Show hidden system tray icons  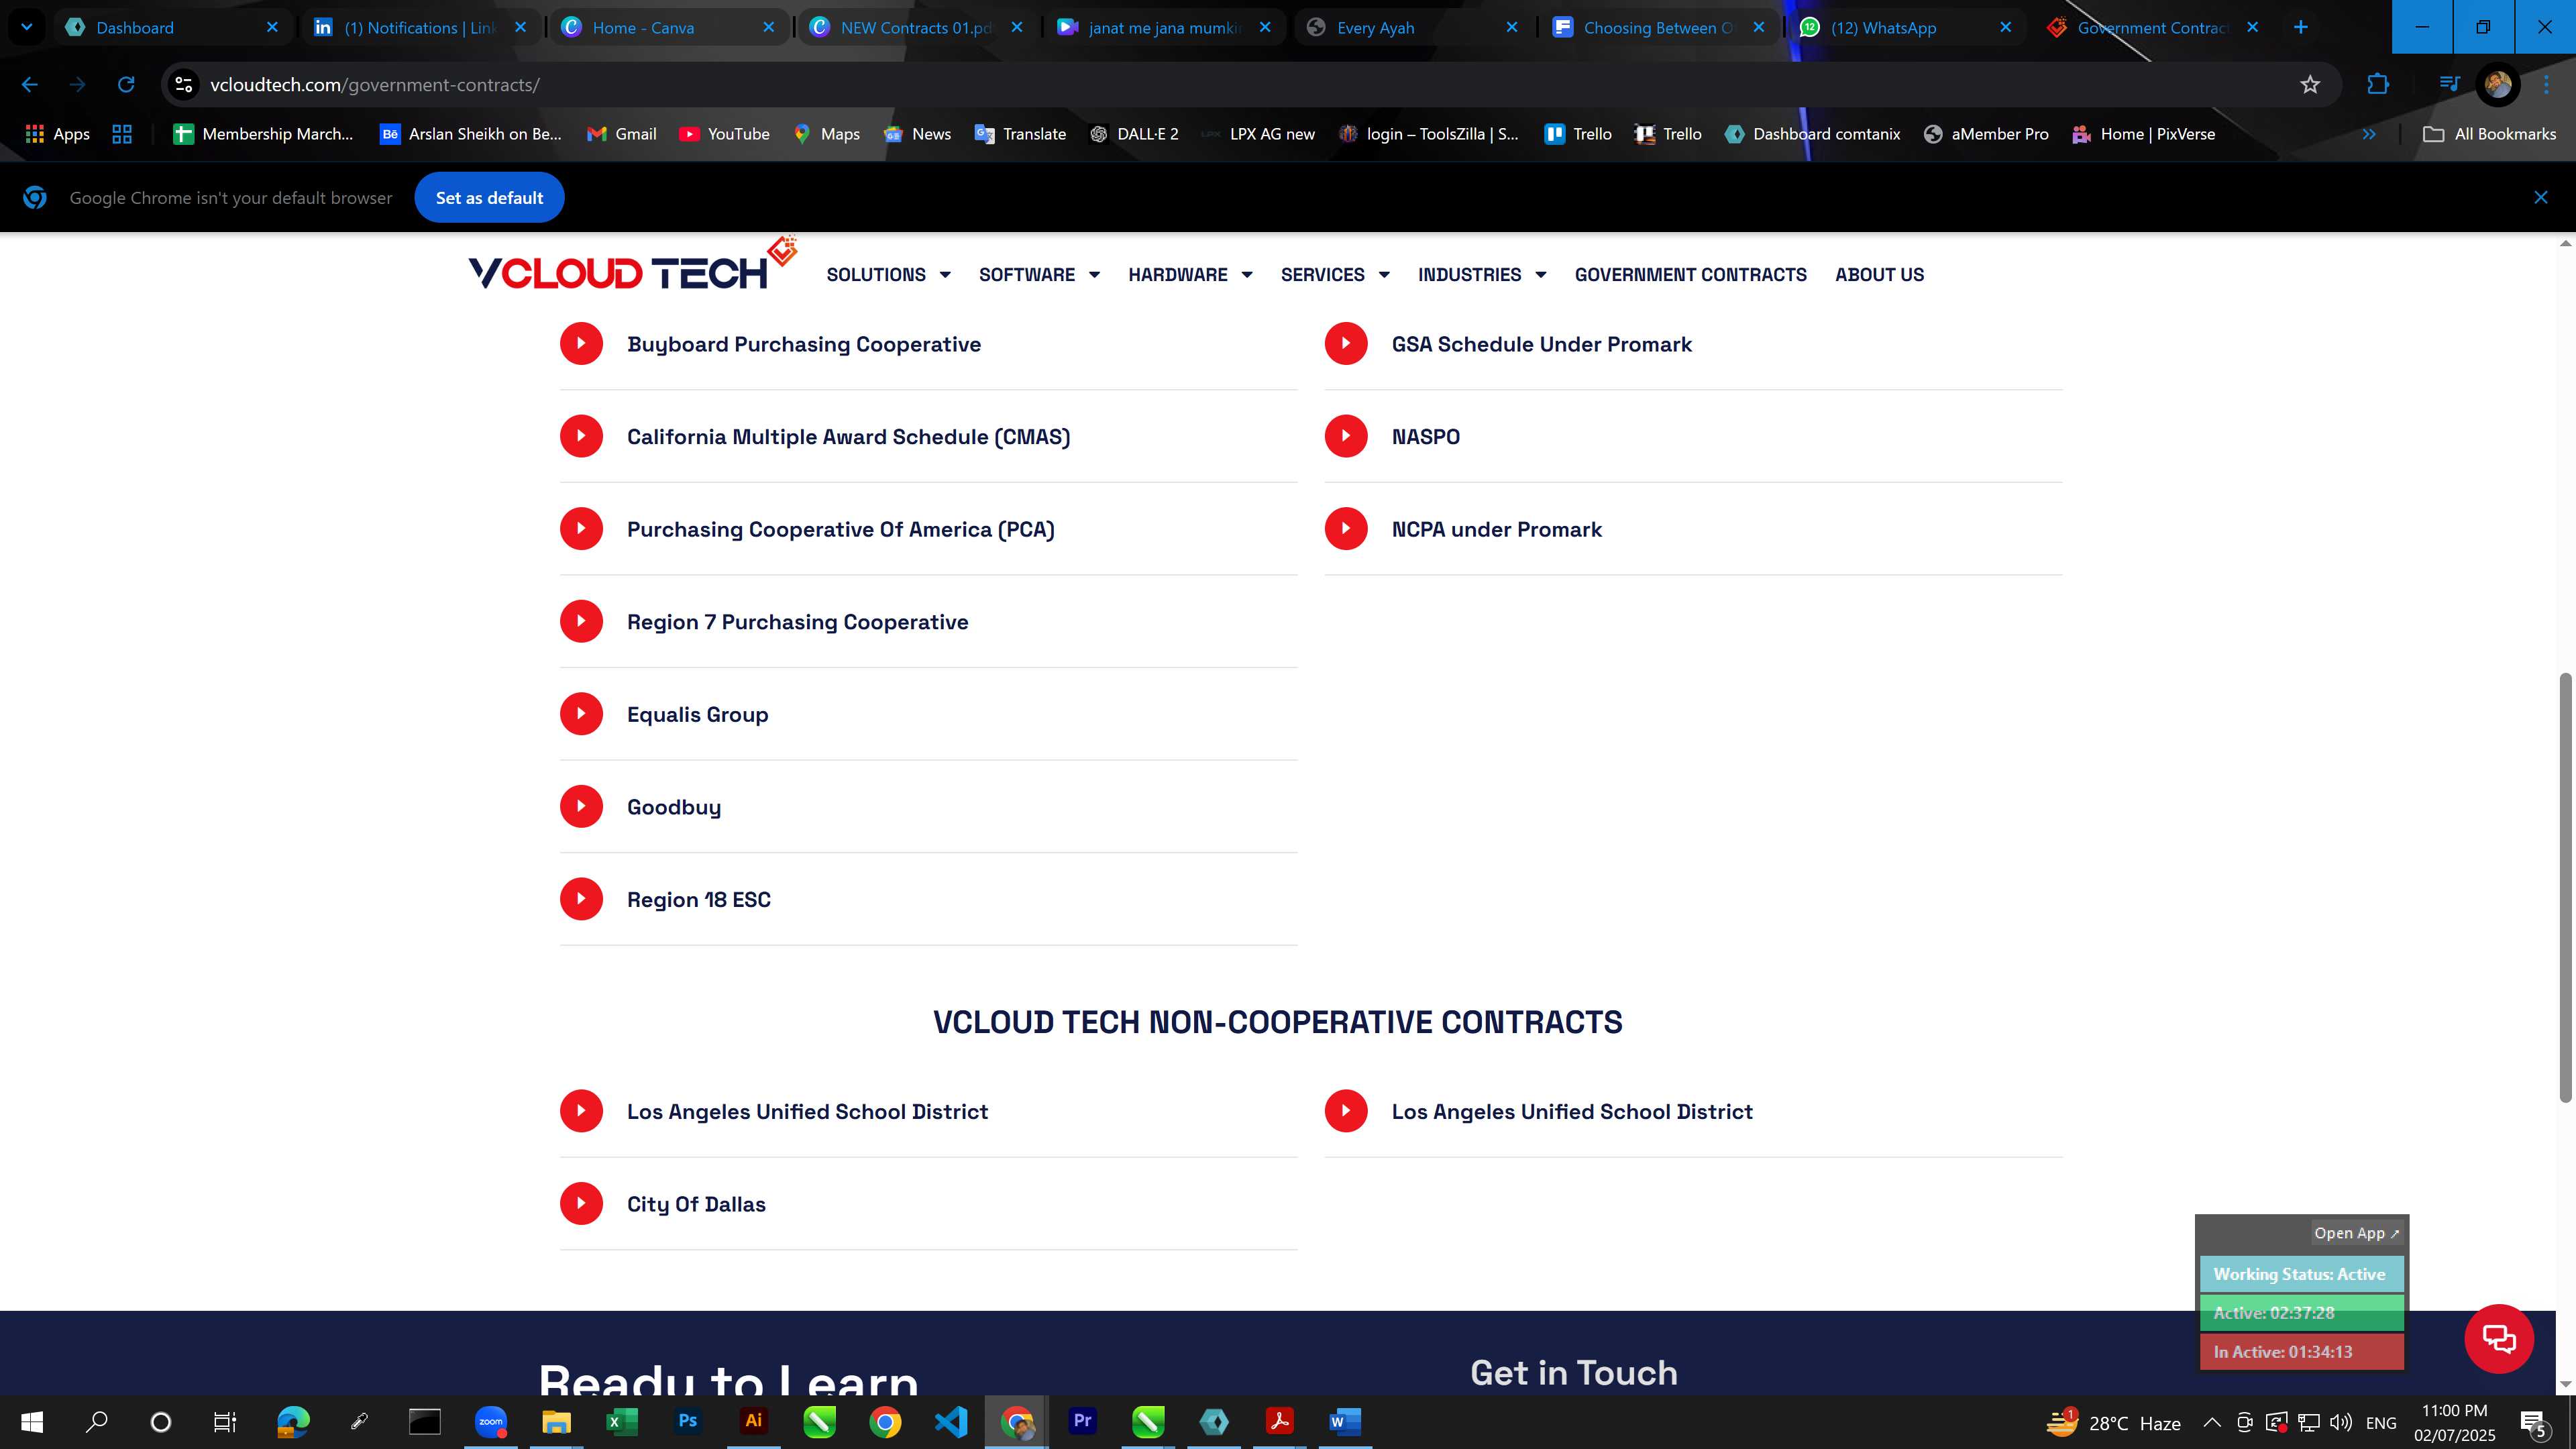(x=2211, y=1422)
